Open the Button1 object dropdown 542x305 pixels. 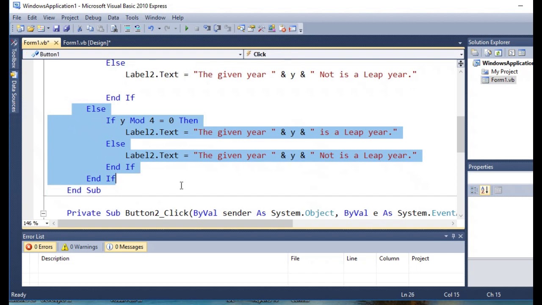point(240,54)
